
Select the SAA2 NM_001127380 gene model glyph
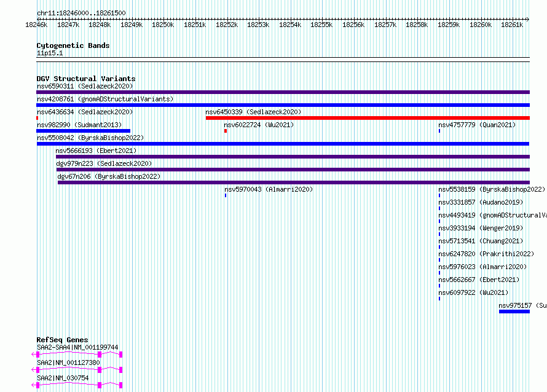pos(77,370)
